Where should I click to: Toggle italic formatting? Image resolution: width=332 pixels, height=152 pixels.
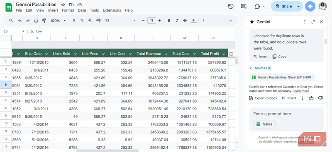[177, 21]
